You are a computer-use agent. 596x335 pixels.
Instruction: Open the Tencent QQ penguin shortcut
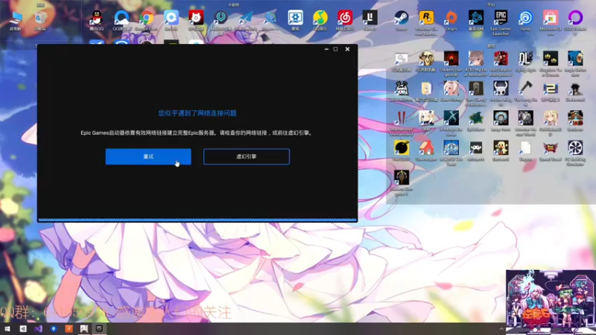[97, 21]
